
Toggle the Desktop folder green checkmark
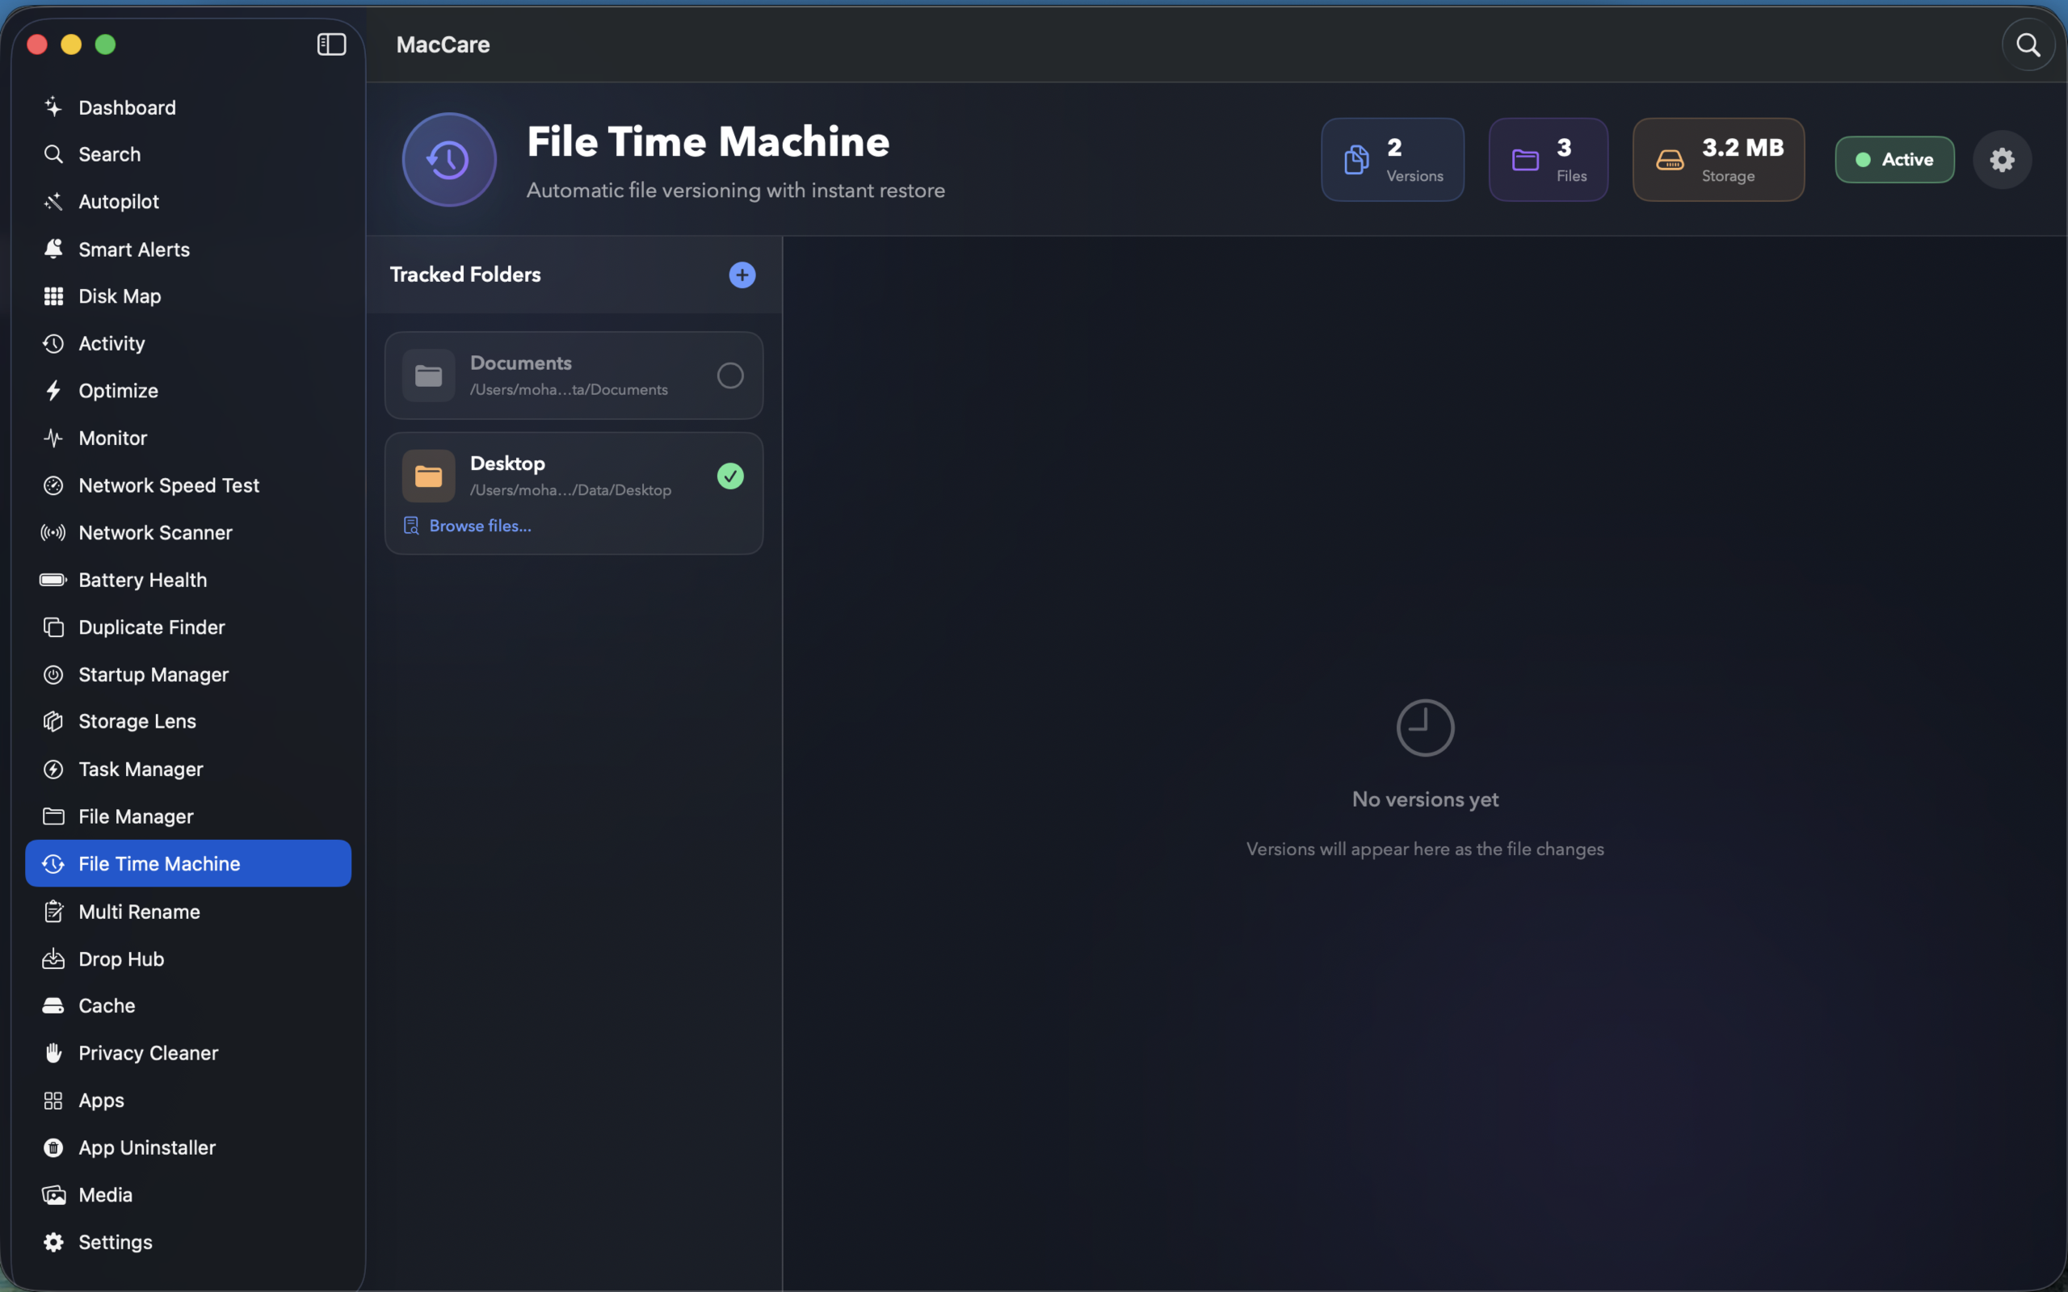729,476
